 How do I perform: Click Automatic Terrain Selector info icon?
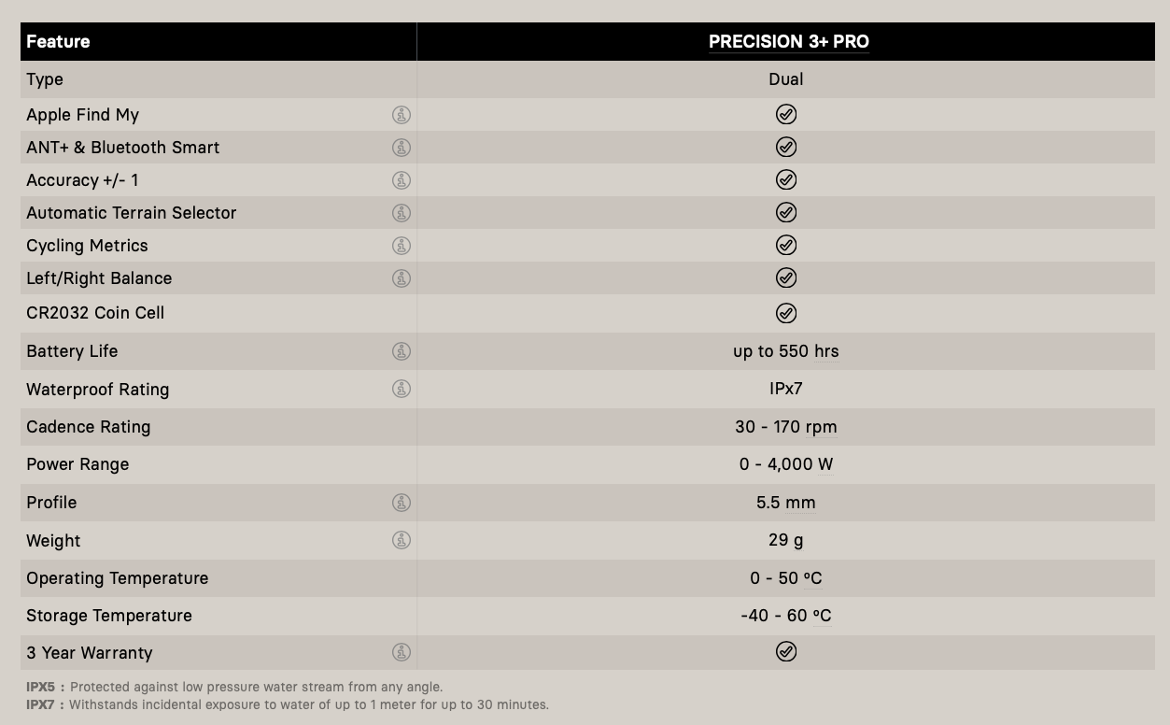coord(402,213)
